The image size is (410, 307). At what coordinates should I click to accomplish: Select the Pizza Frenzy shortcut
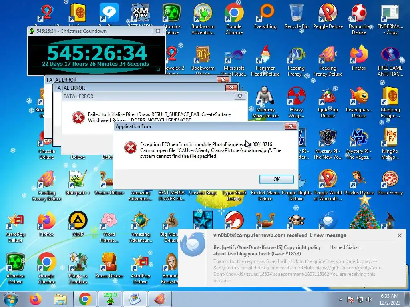coord(390,183)
